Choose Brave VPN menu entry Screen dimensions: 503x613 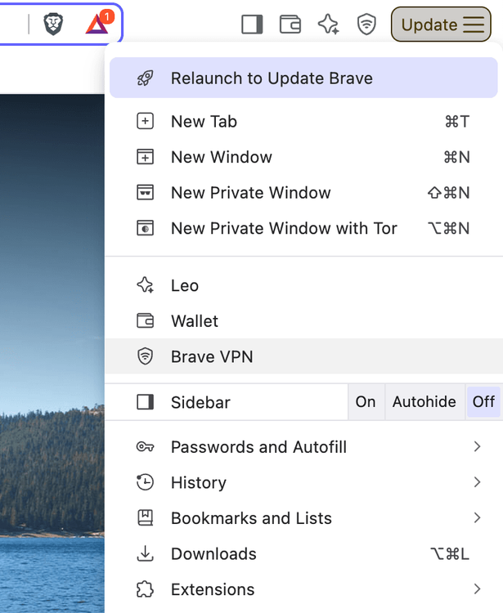[x=303, y=356]
